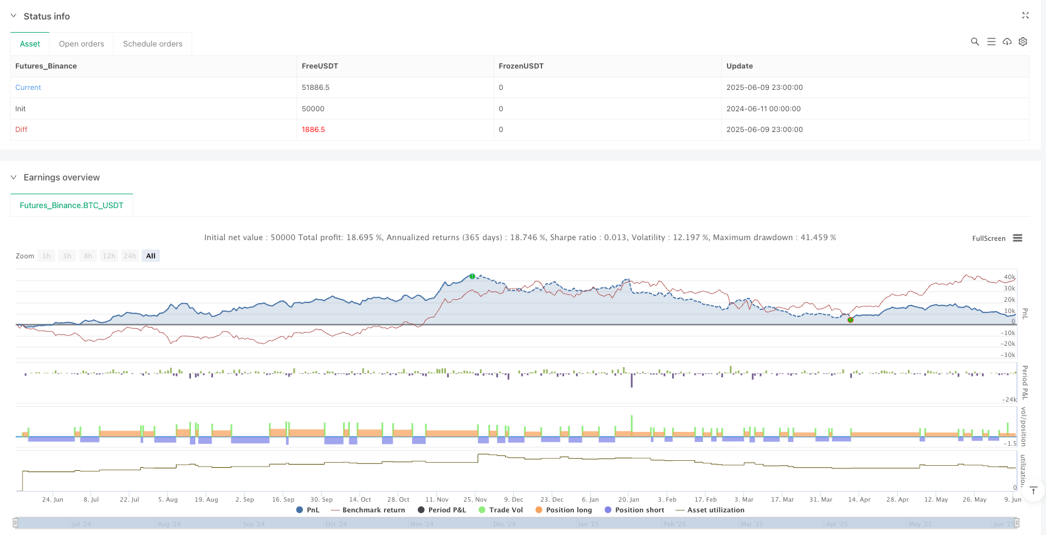Click the collapse fullscreen arrows icon
This screenshot has height=535, width=1046.
(1025, 16)
